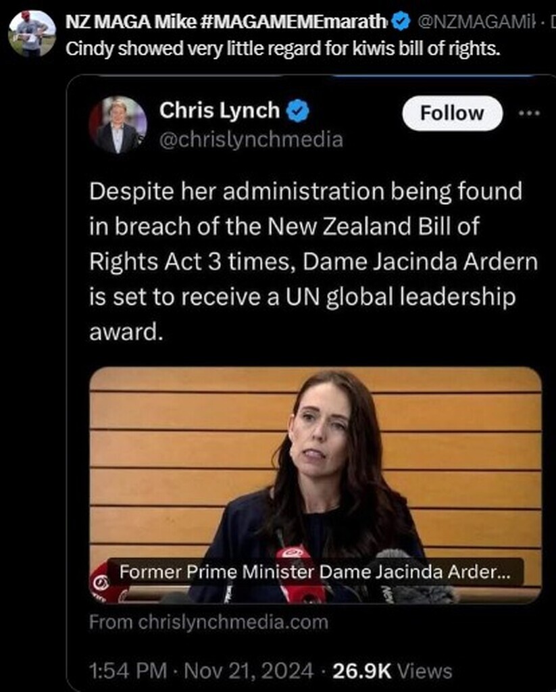Open Chris Lynch's profile picture

(118, 125)
